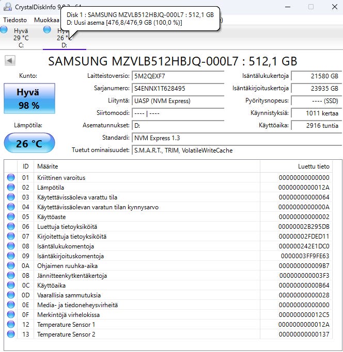
Task: Select the Lämpötila attribute row
Action: click(x=168, y=187)
